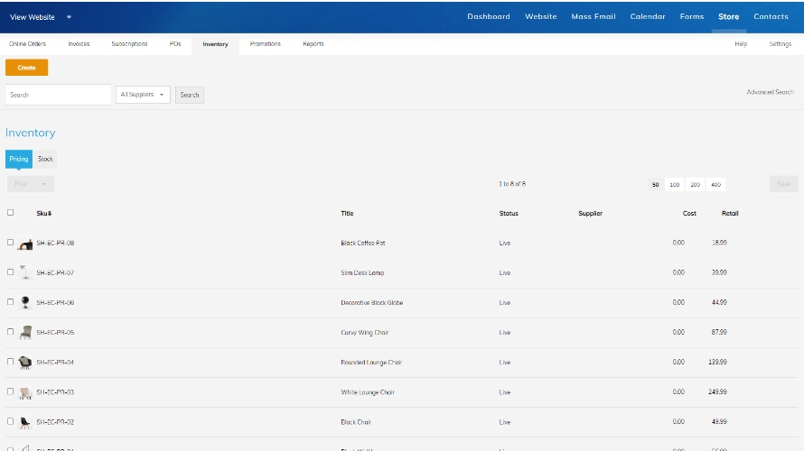The width and height of the screenshot is (804, 451).
Task: Set page size to 100 items
Action: 675,184
